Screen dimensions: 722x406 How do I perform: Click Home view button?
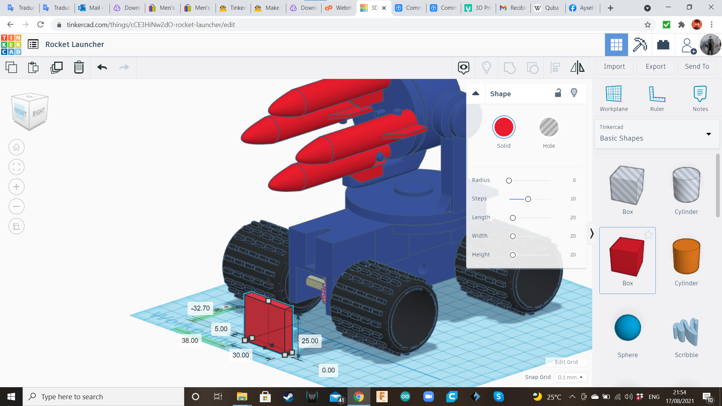pos(17,147)
